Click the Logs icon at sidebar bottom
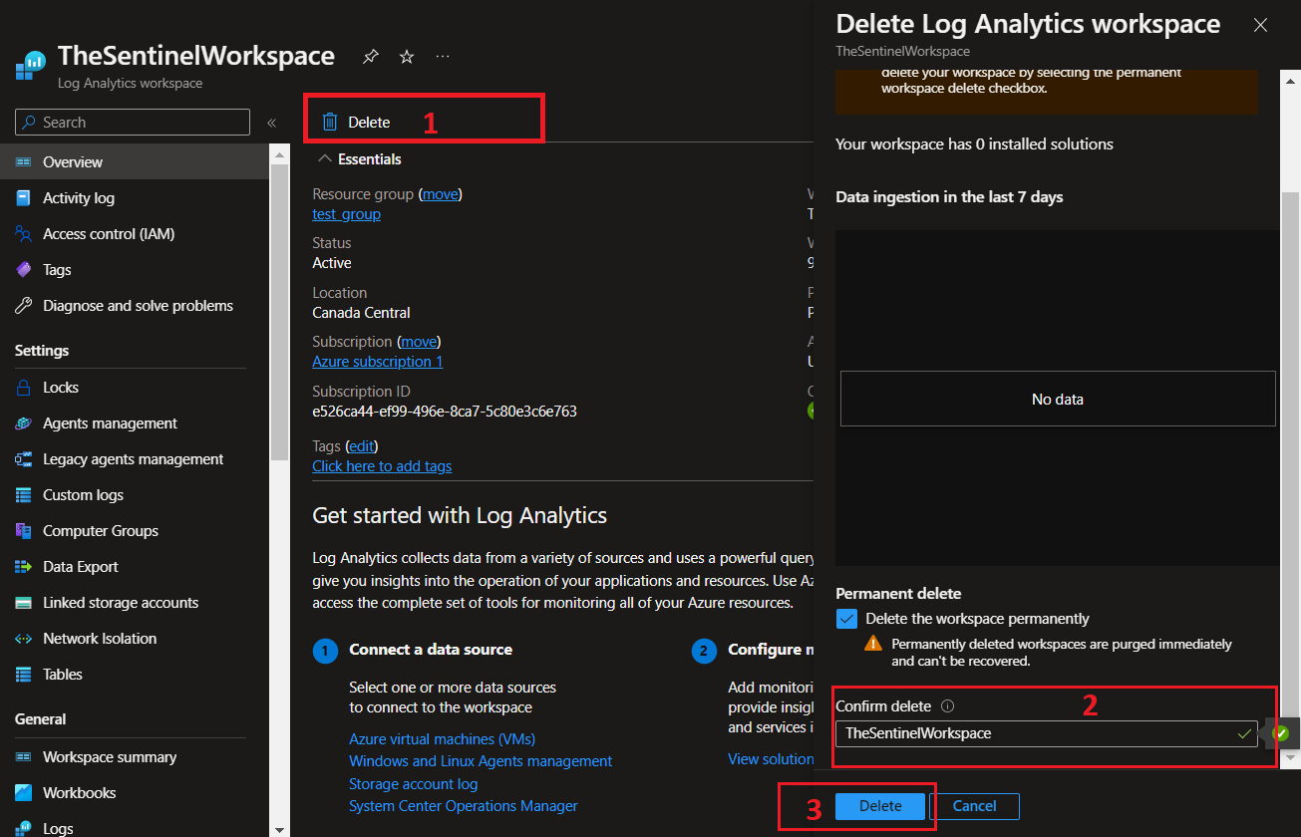This screenshot has width=1301, height=837. coord(23,828)
